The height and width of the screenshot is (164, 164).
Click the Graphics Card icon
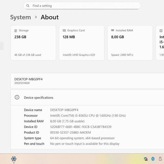64,31
